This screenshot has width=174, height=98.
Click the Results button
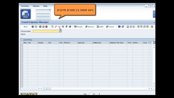coord(78,27)
